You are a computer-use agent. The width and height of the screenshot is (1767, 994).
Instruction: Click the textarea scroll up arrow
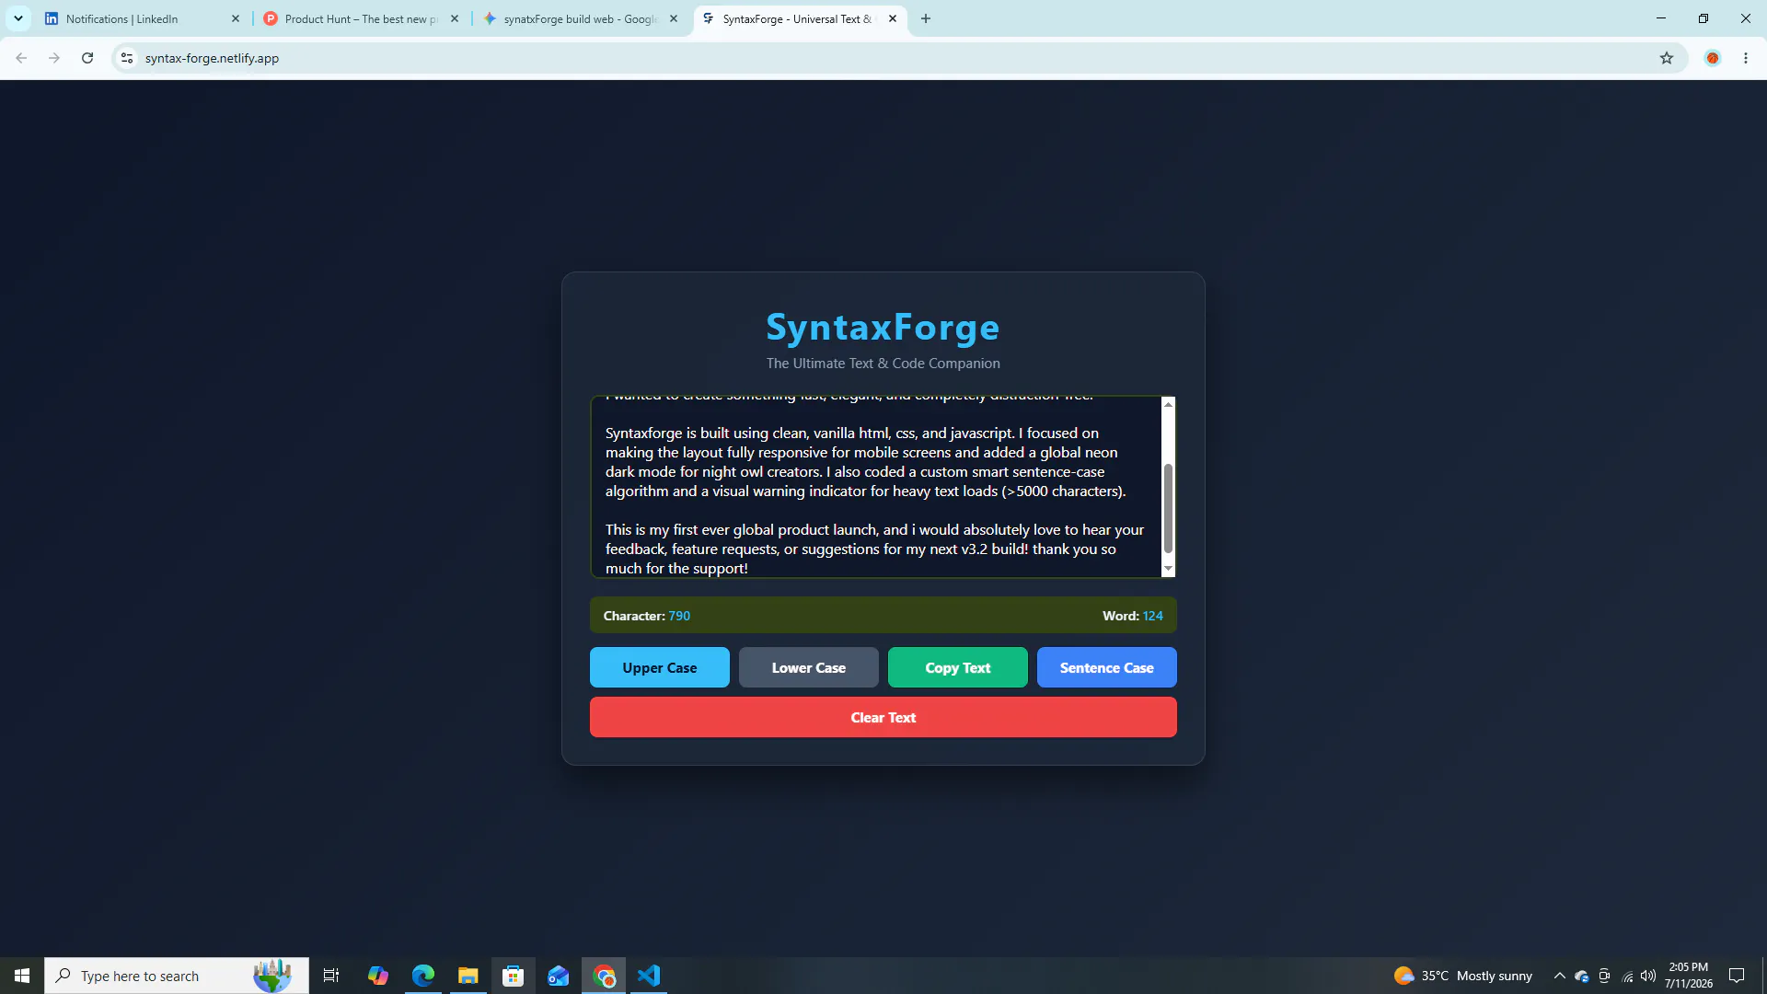[1168, 404]
